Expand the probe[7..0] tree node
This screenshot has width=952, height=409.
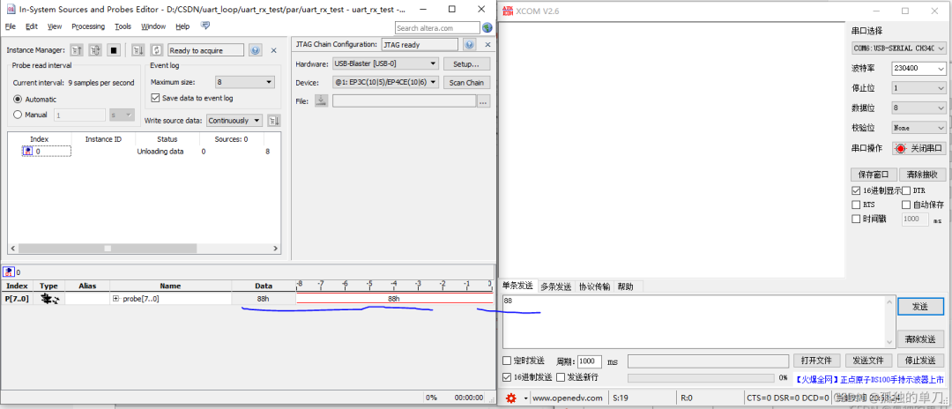coord(116,299)
